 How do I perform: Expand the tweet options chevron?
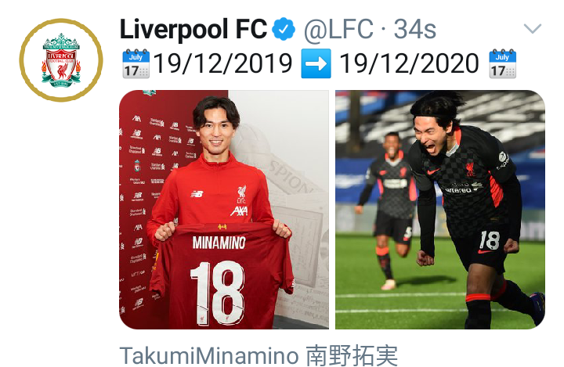click(x=533, y=28)
